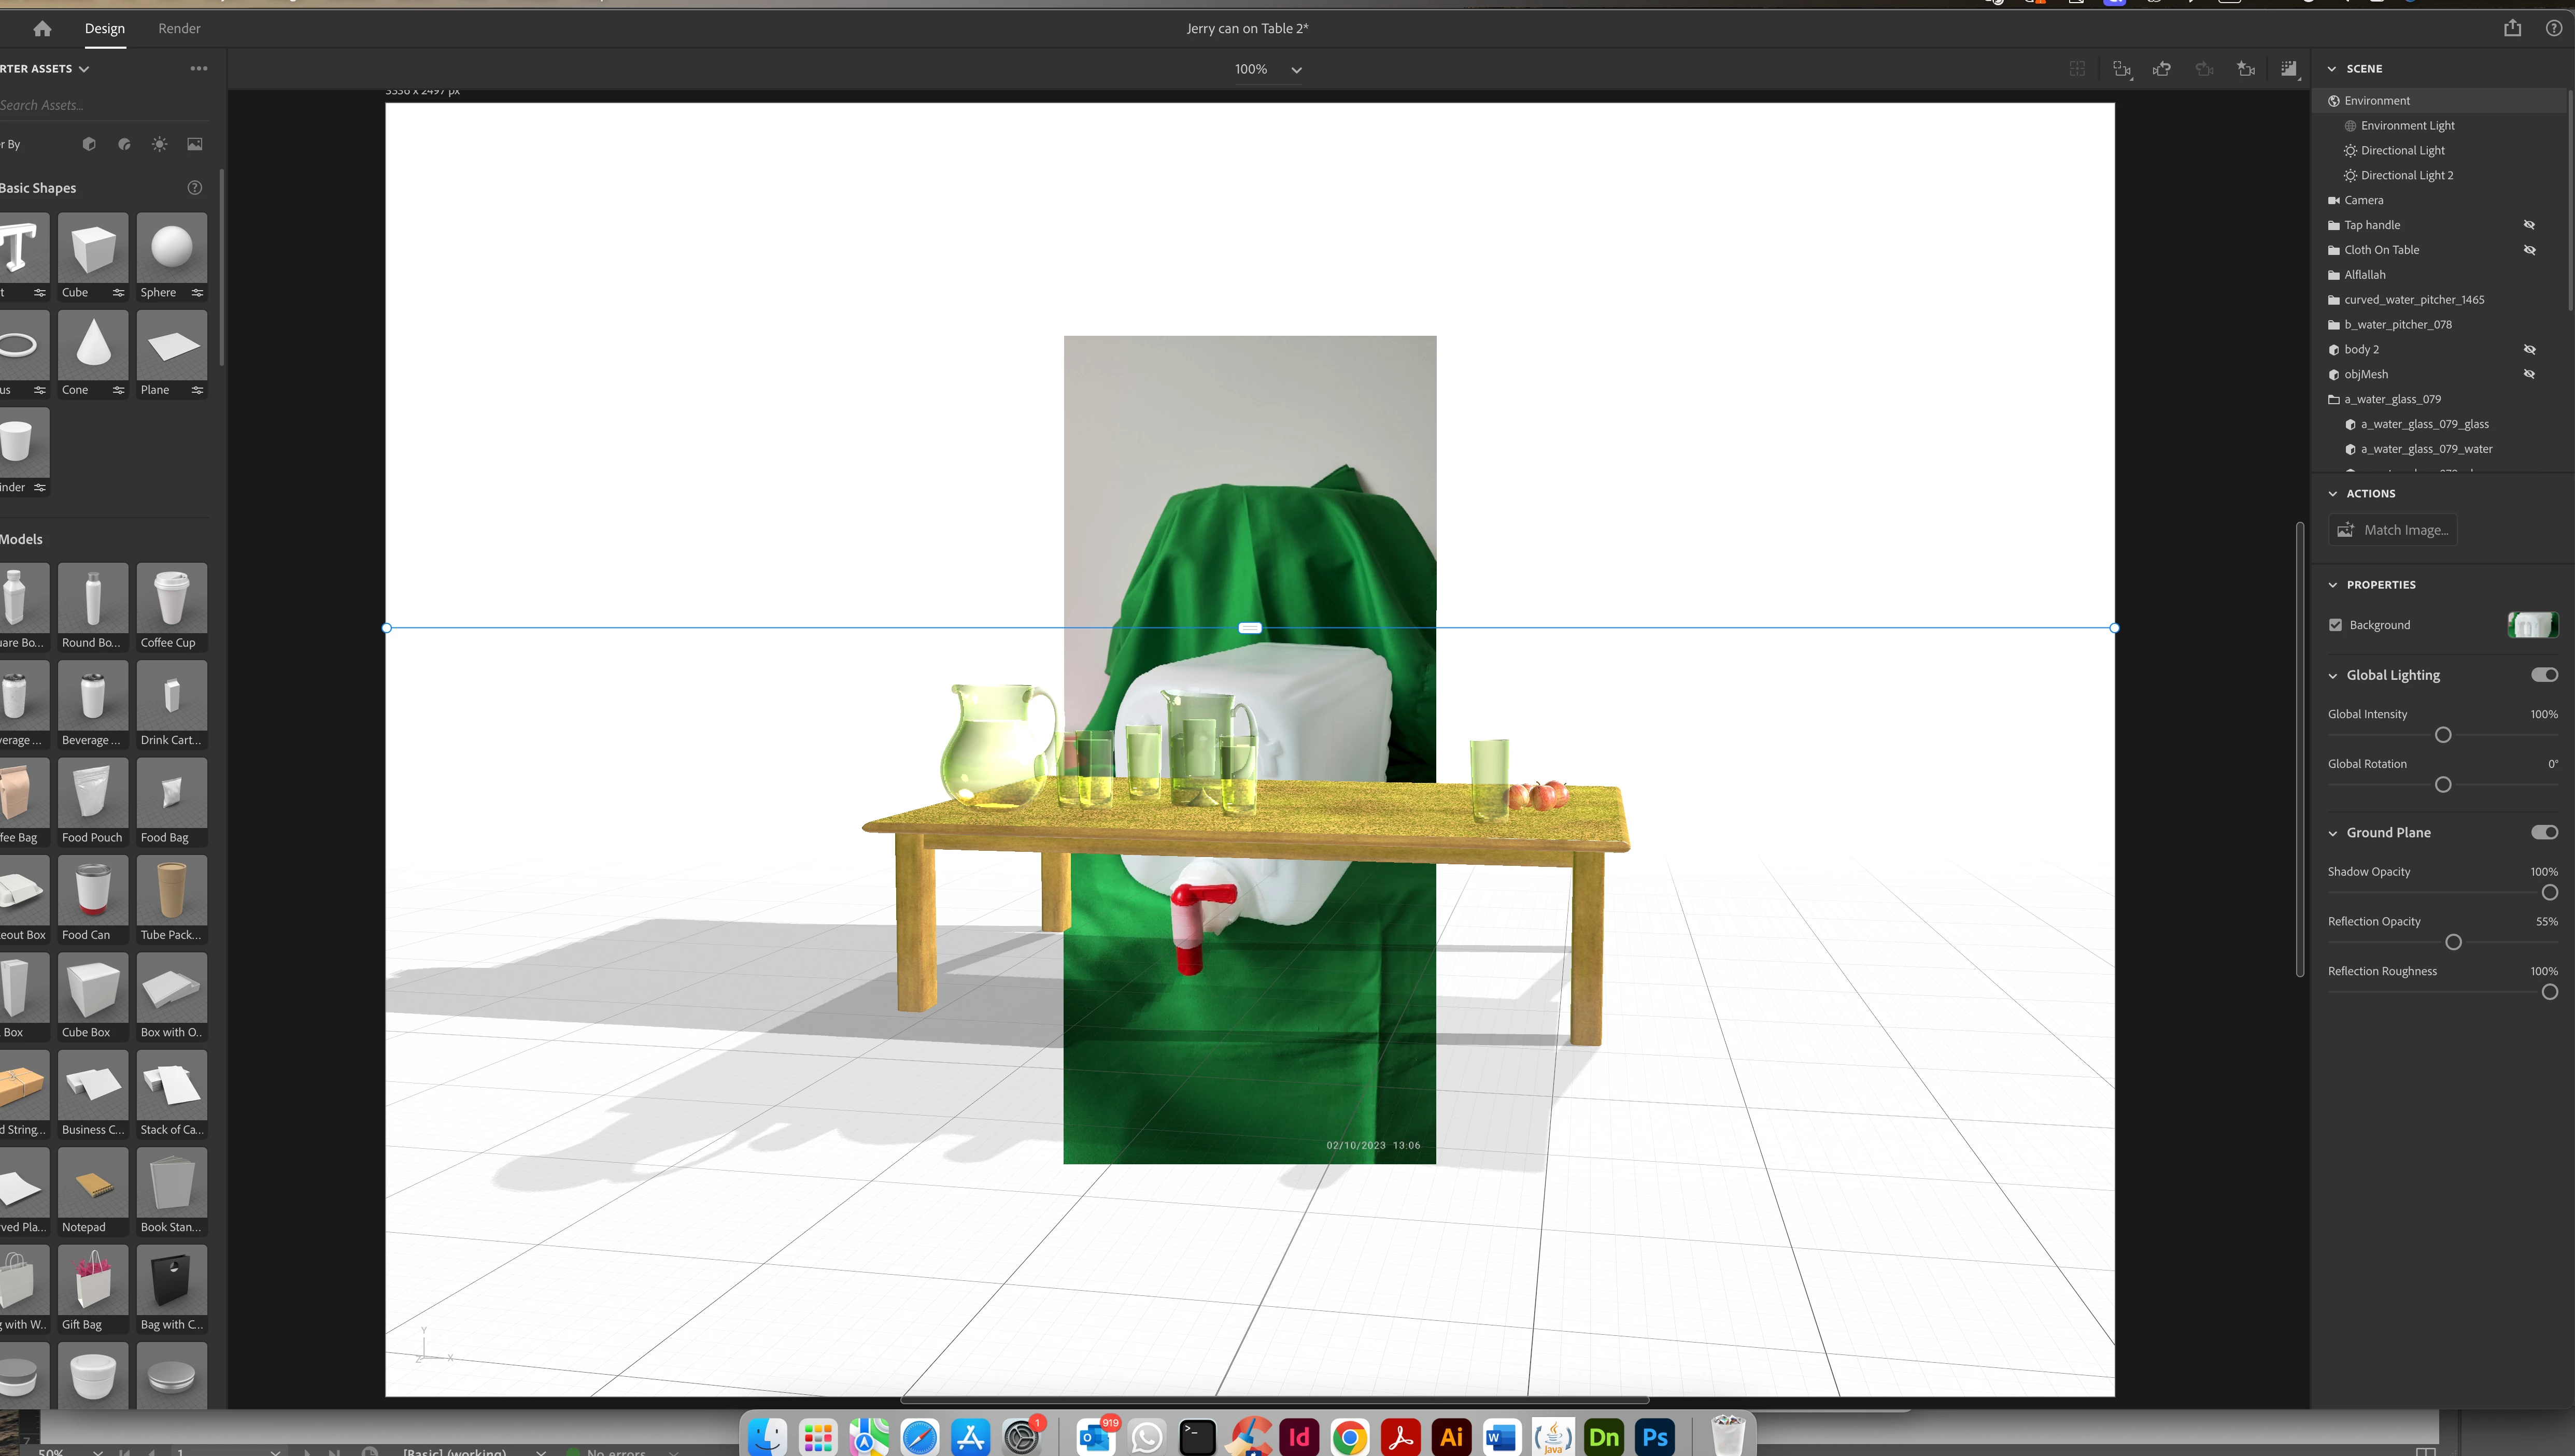Adjust the Reflection Opacity slider
Screen dimensions: 2575x1456
click(x=2453, y=942)
